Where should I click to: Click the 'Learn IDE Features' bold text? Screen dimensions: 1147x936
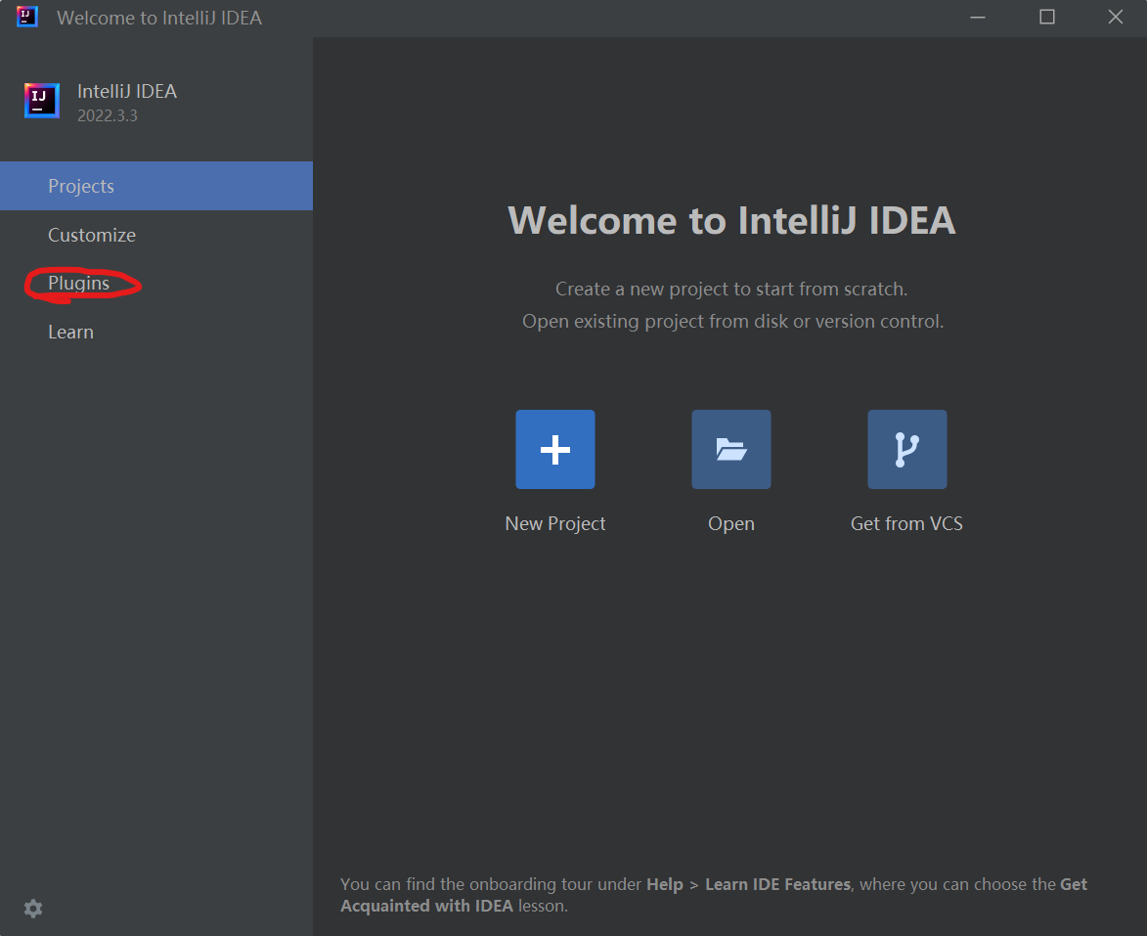tap(777, 884)
